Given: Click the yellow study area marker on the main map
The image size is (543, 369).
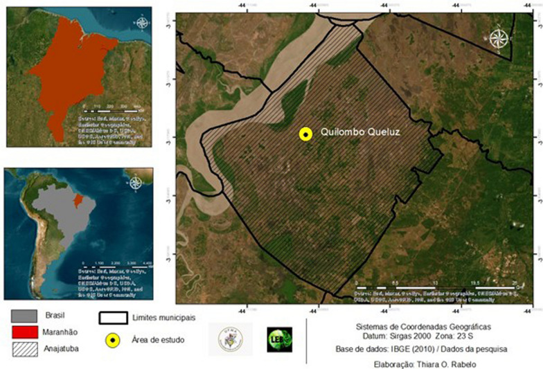Looking at the screenshot, I should [305, 134].
